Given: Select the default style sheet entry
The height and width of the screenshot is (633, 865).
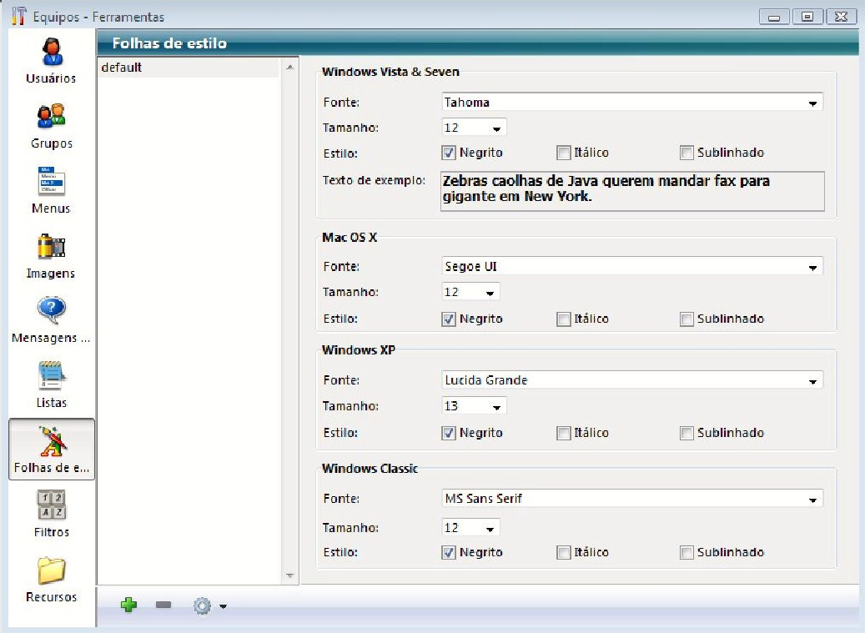Looking at the screenshot, I should pyautogui.click(x=188, y=68).
